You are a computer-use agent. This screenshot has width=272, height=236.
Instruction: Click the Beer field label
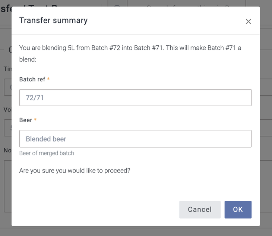pos(26,120)
